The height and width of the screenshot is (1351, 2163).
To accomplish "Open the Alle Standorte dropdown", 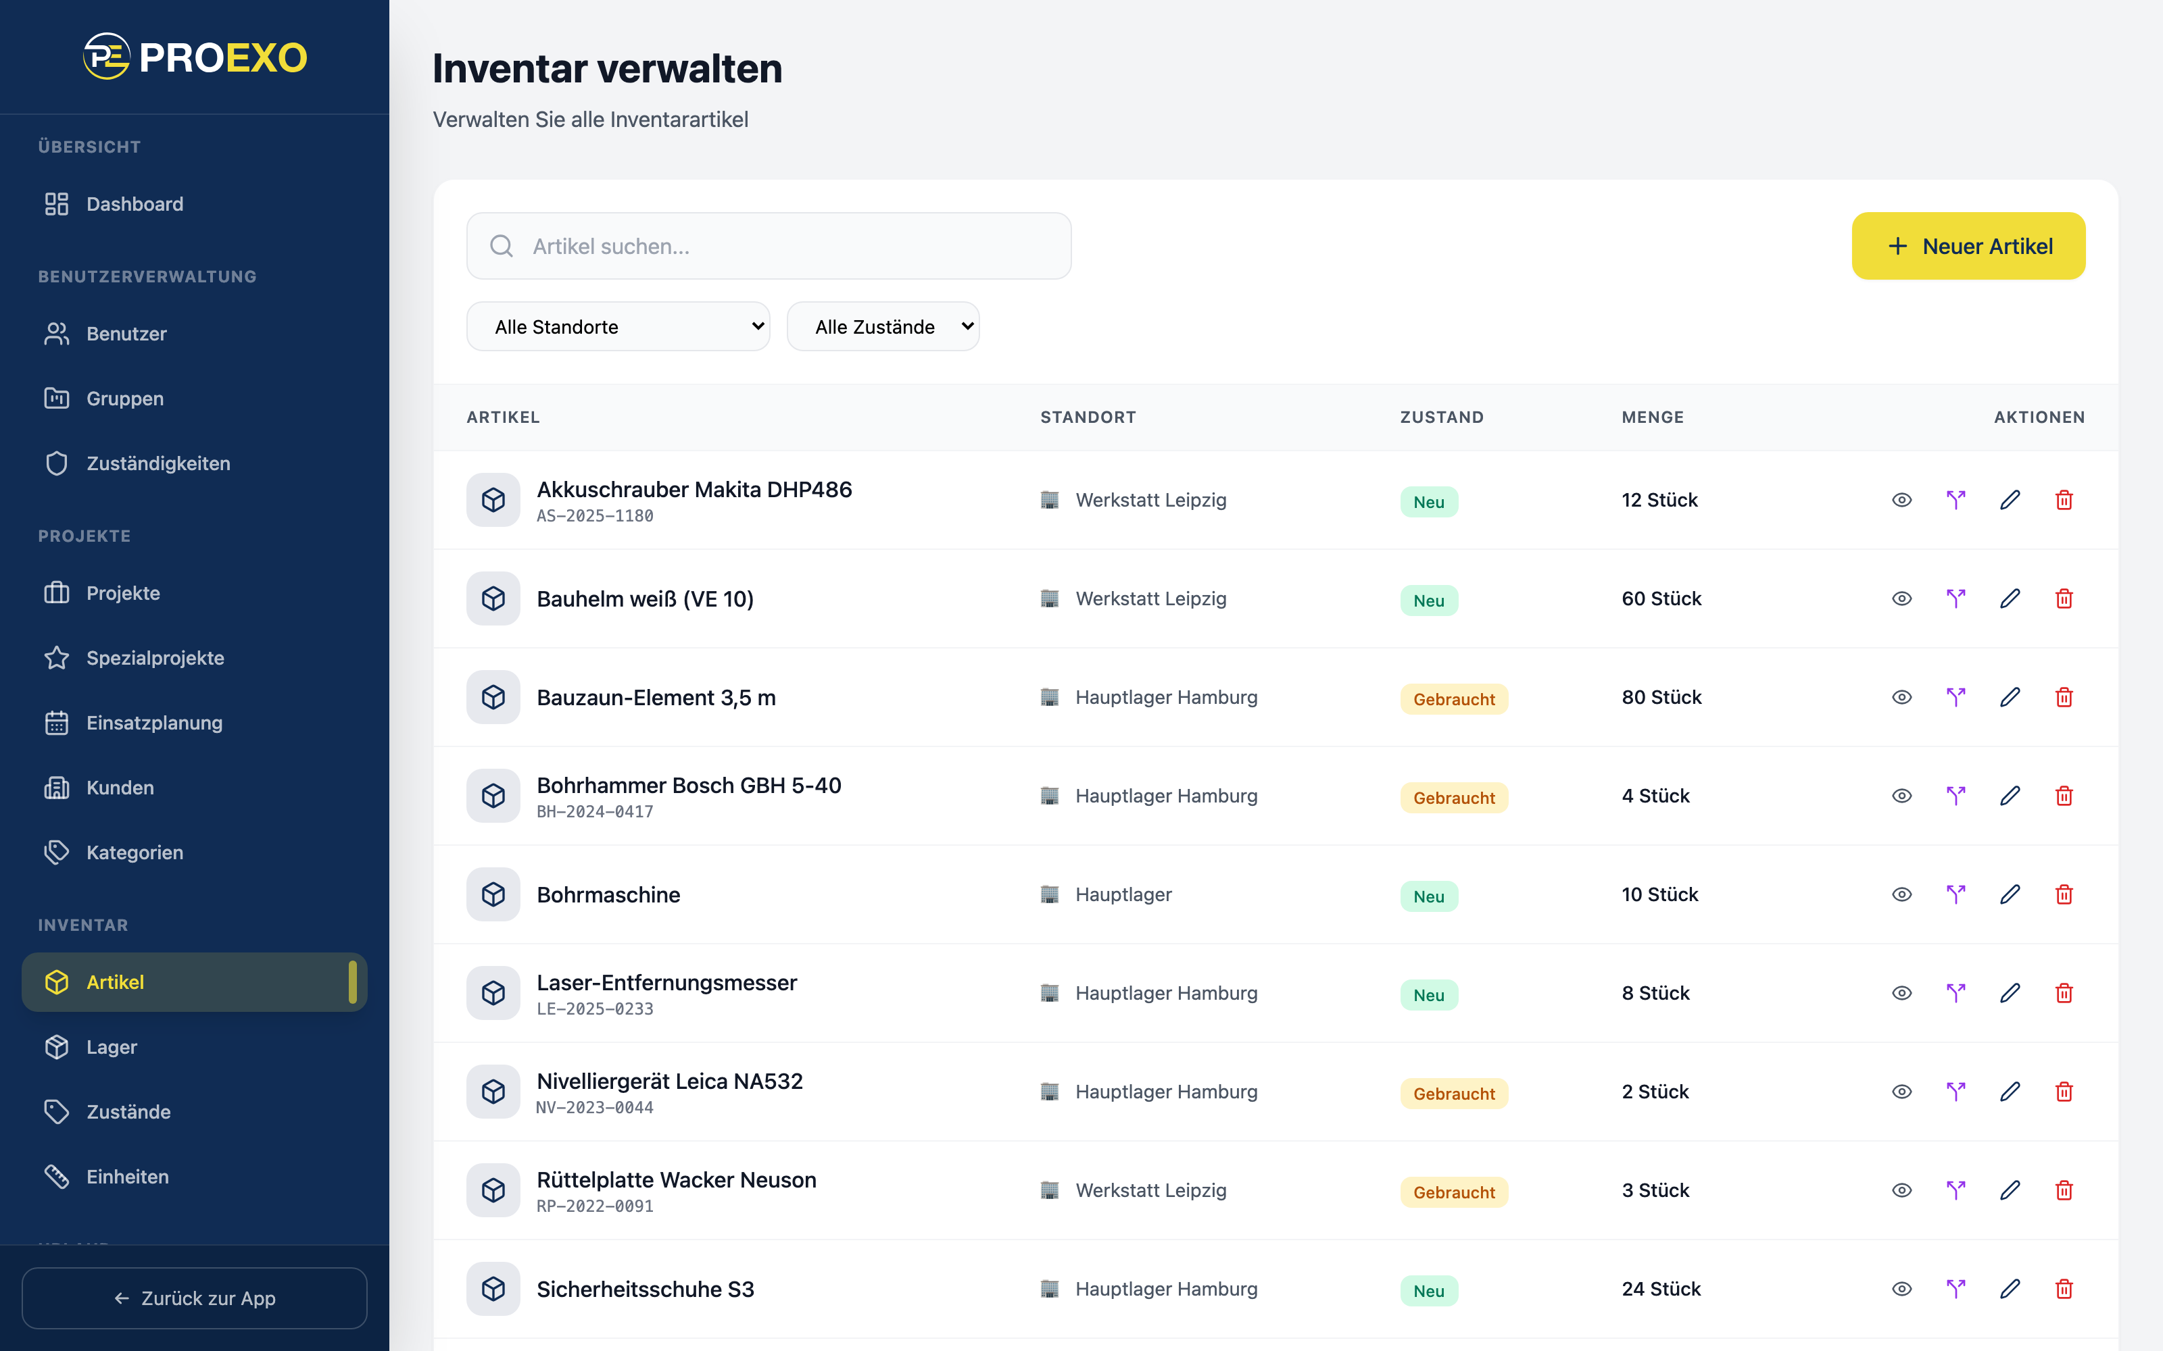I will (618, 326).
